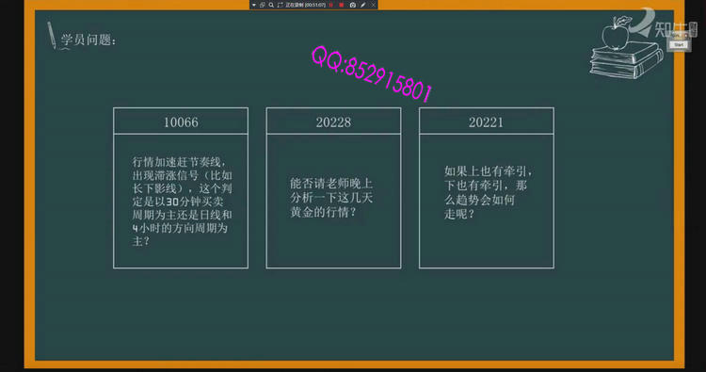Click the question about 黄金的行情
Image resolution: width=706 pixels, height=372 pixels.
click(331, 197)
